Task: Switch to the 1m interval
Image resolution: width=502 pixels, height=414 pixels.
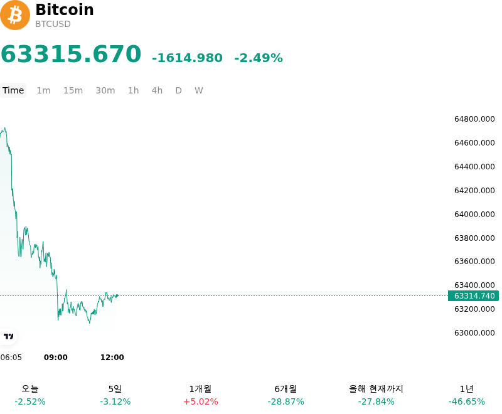Action: click(x=43, y=90)
